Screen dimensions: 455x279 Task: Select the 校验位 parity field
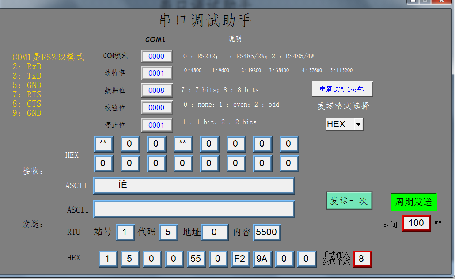coord(156,107)
